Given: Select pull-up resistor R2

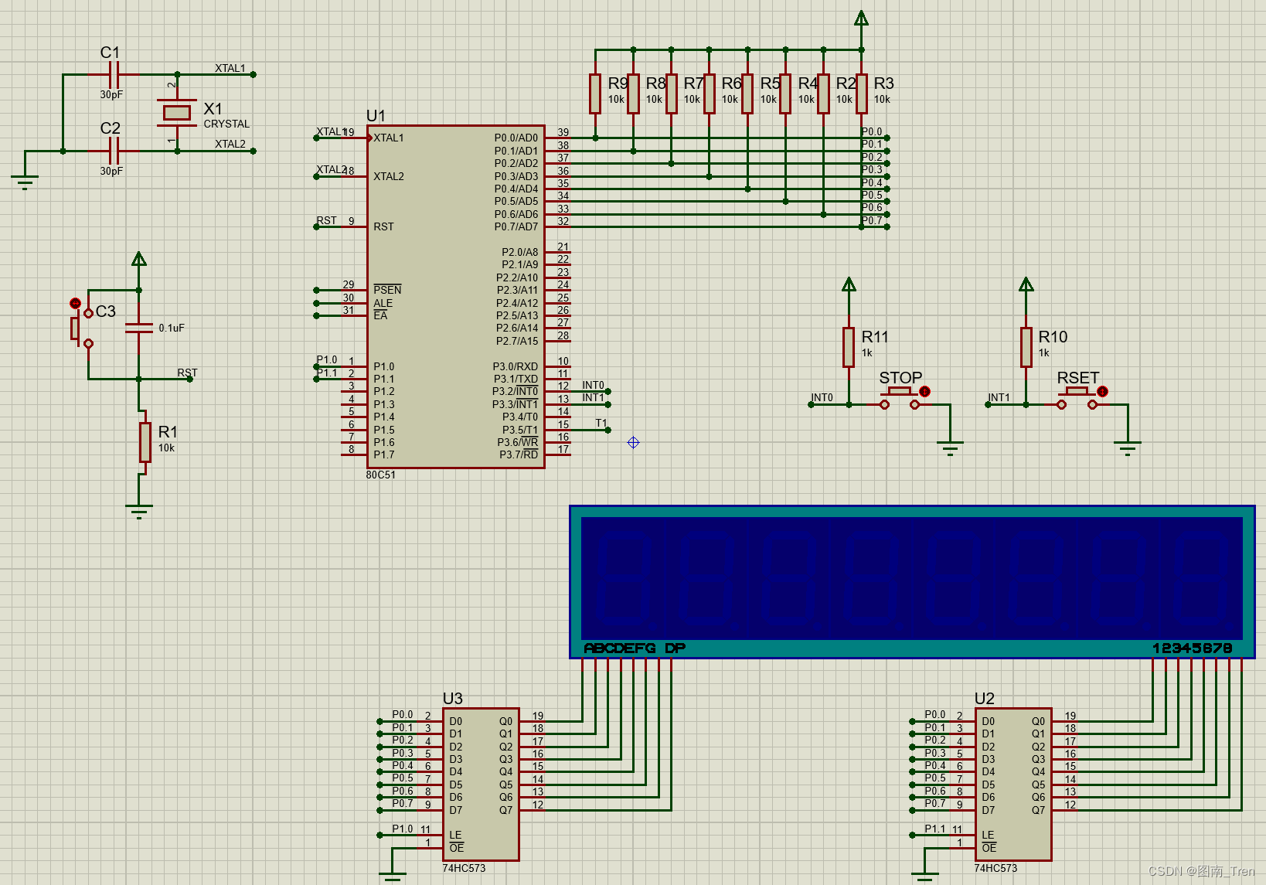Looking at the screenshot, I should tap(823, 94).
